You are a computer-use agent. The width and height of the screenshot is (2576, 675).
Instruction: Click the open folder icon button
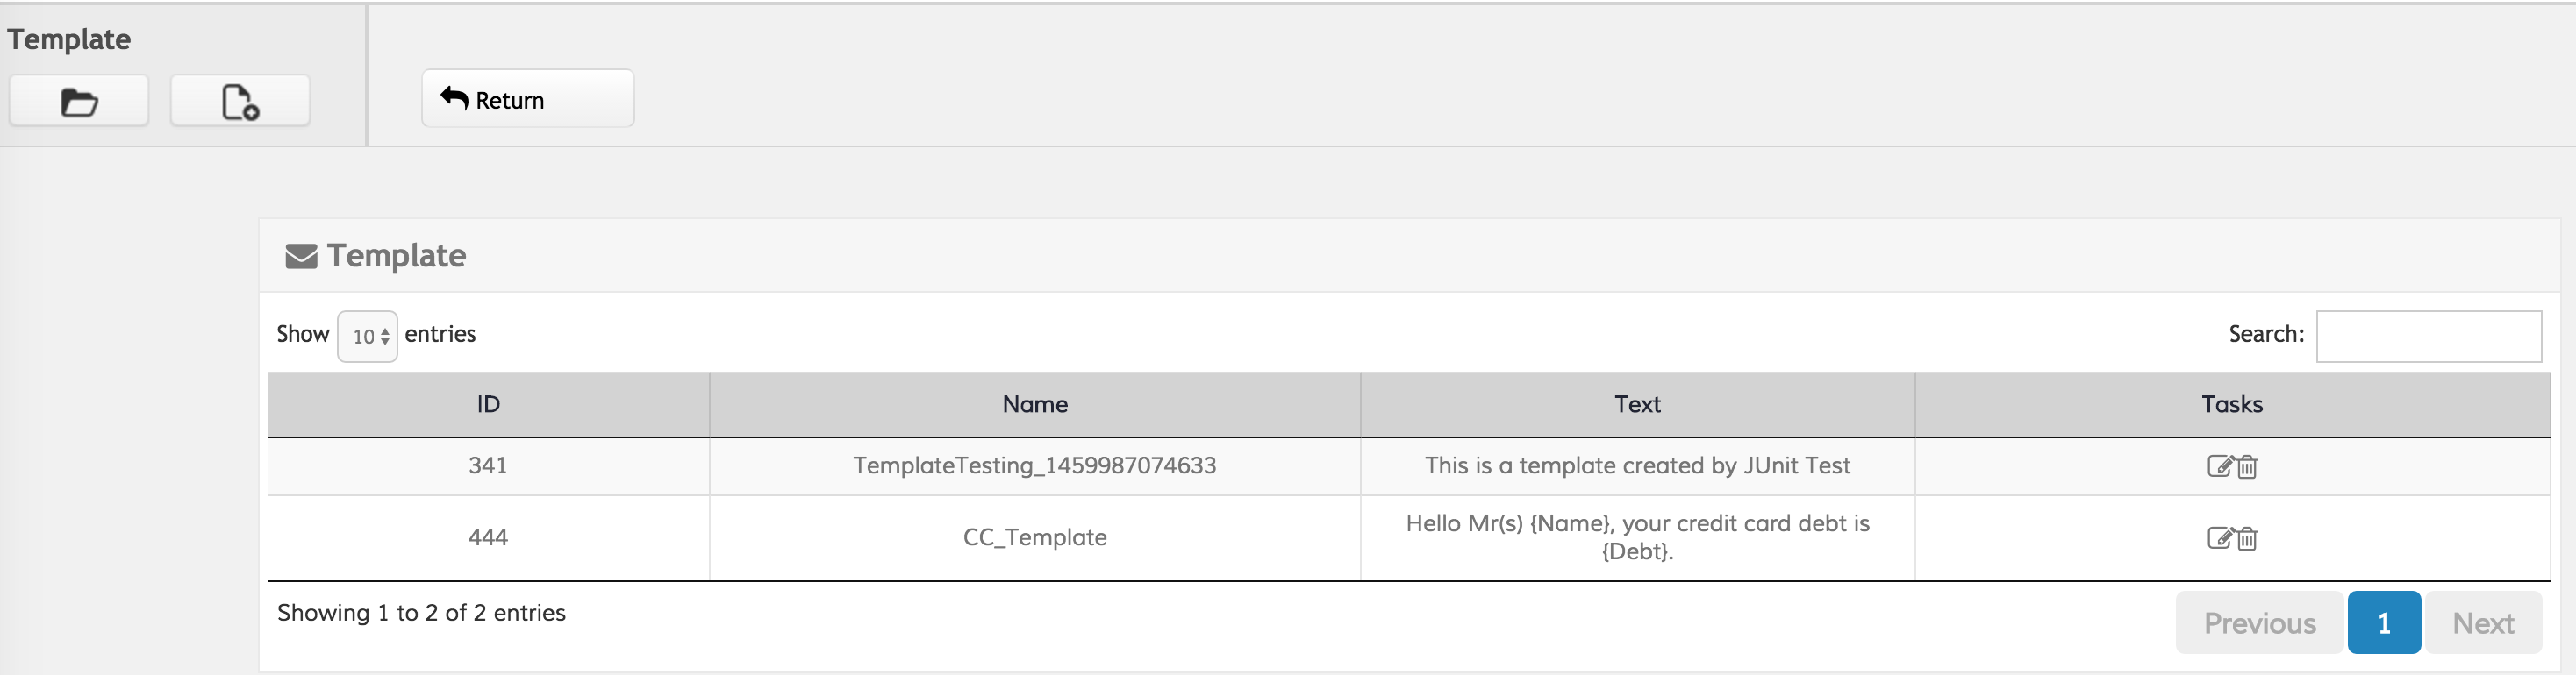pyautogui.click(x=79, y=102)
